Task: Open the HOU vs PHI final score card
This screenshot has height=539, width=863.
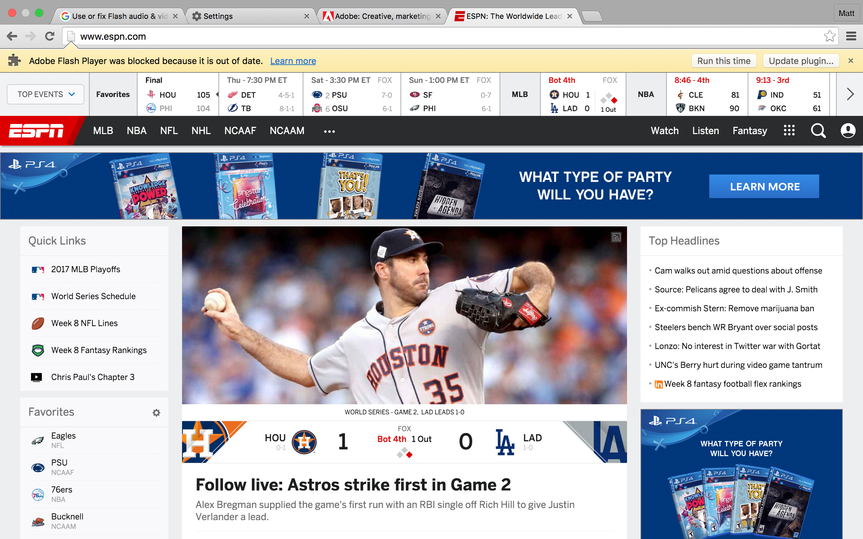Action: point(178,94)
